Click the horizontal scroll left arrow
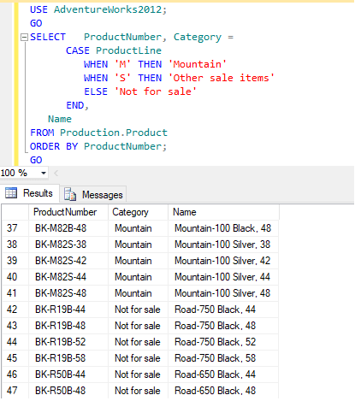 pyautogui.click(x=56, y=173)
